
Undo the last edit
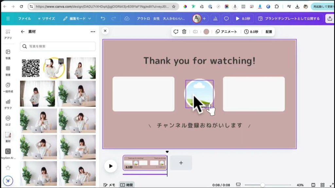tap(103, 19)
